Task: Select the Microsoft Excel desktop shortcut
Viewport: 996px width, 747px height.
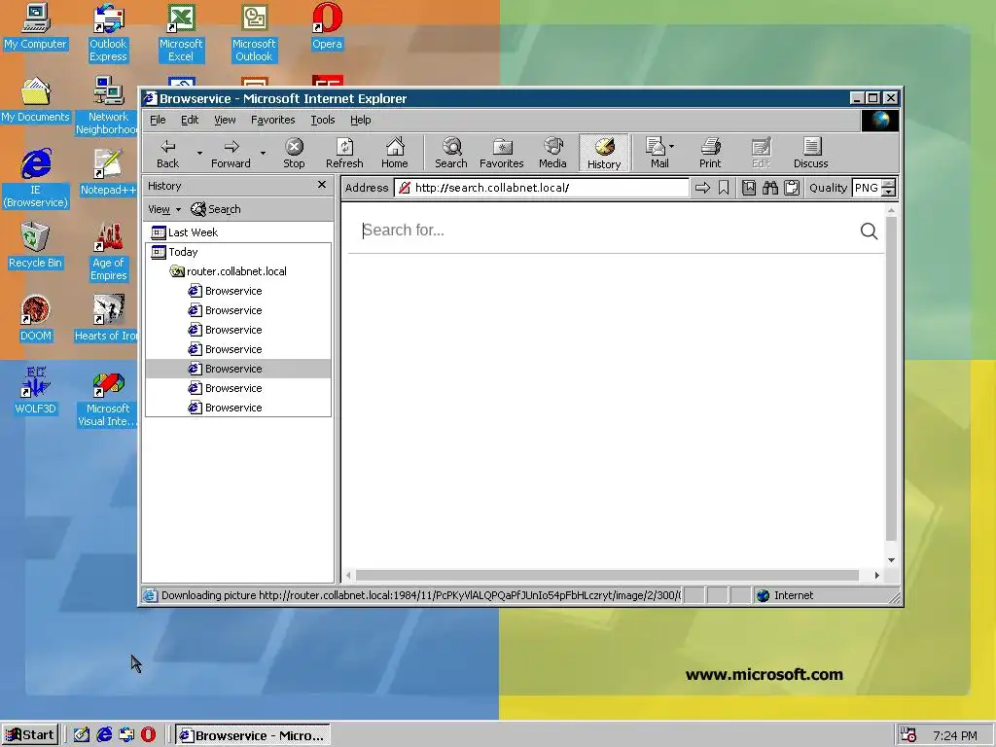Action: pos(180,33)
